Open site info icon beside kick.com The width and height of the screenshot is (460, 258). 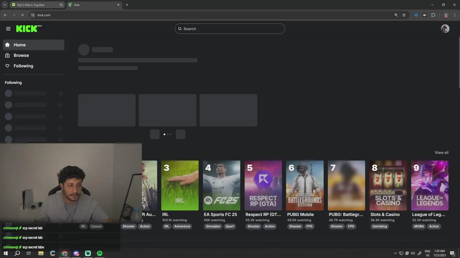(x=33, y=15)
